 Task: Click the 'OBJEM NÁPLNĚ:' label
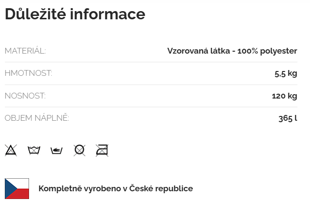point(37,118)
